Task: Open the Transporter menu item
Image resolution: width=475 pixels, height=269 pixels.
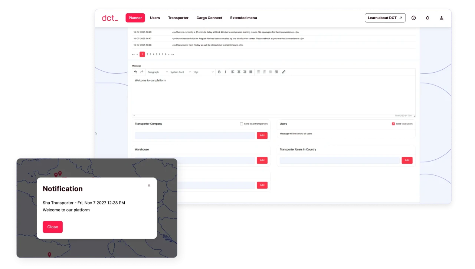Action: (x=178, y=18)
